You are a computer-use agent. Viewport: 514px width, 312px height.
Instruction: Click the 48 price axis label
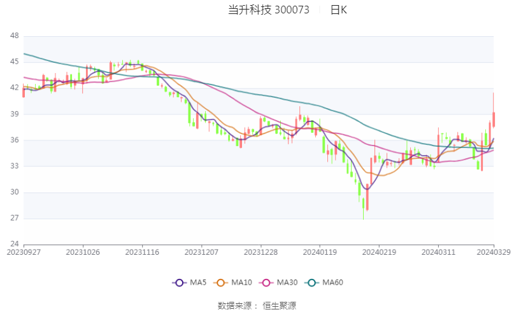click(x=15, y=36)
